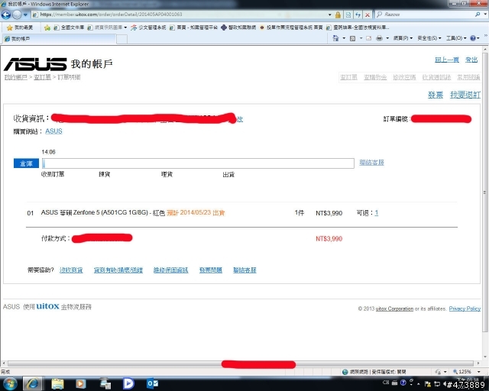The image size is (489, 391).
Task: Click the Read mail icon in command bar
Action: [368, 38]
